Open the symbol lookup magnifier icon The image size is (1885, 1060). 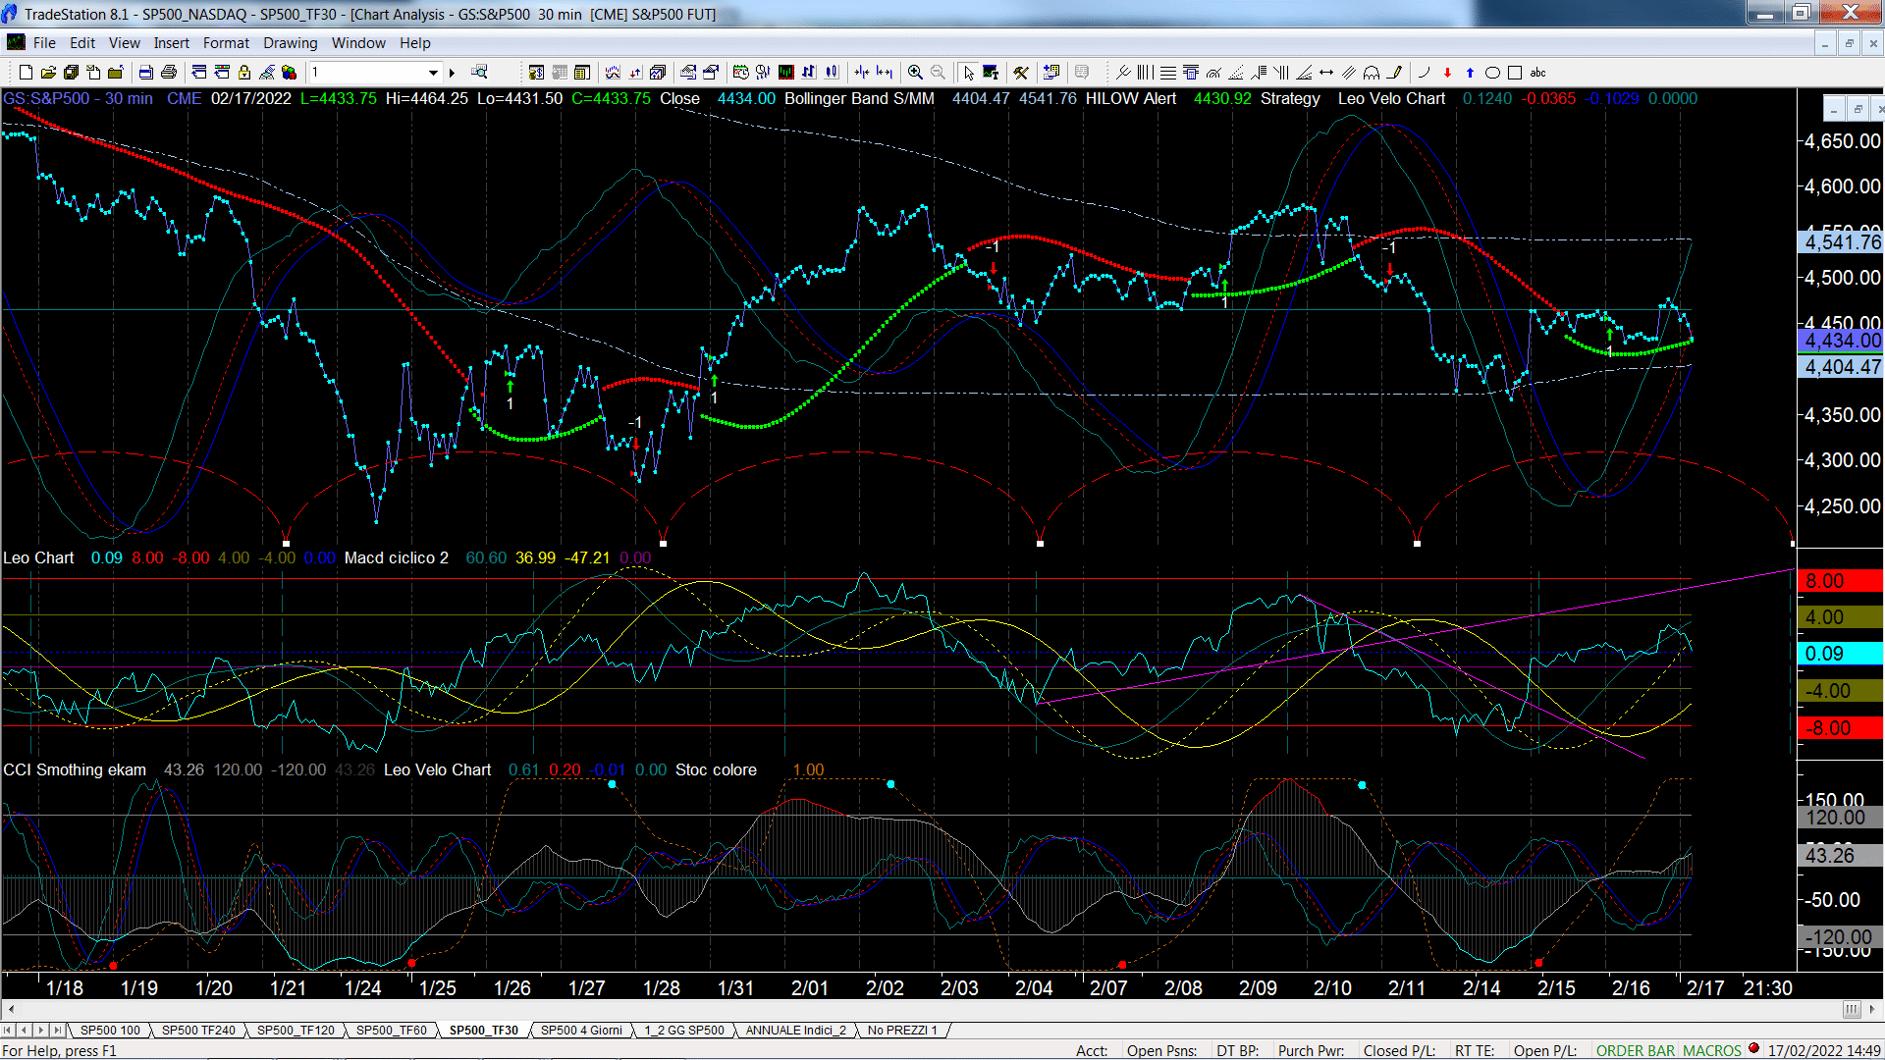[x=479, y=72]
